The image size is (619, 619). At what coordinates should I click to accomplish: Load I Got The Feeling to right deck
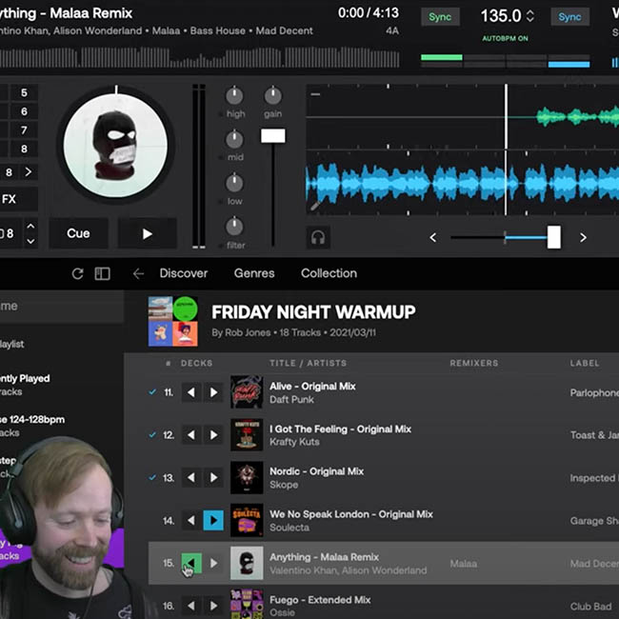[x=213, y=435]
